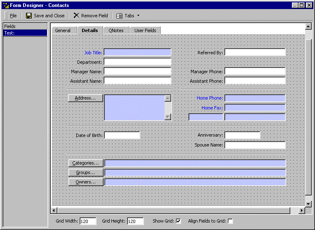
Task: Click the Date of Birth input field
Action: (x=122, y=135)
